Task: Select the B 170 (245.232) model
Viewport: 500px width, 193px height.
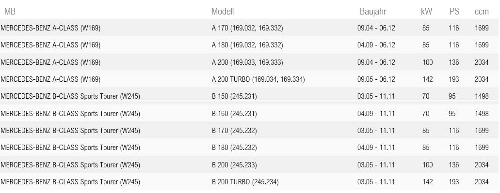Action: click(x=234, y=131)
